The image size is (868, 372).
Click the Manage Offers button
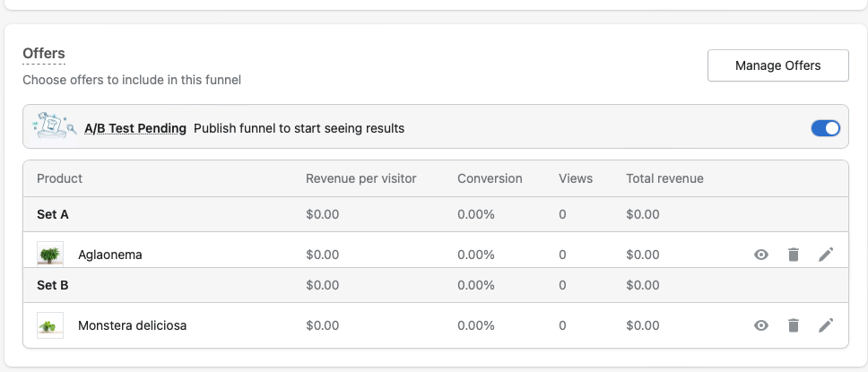[777, 65]
